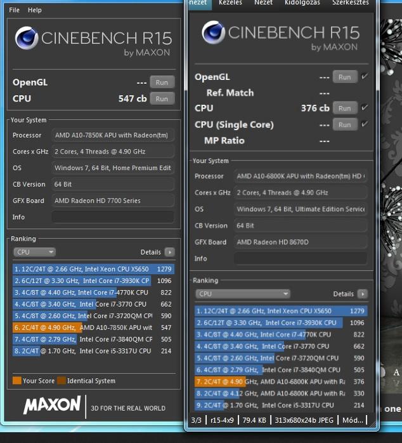
Task: Select the Xeon X5650 ranking row in left window
Action: pyautogui.click(x=93, y=269)
